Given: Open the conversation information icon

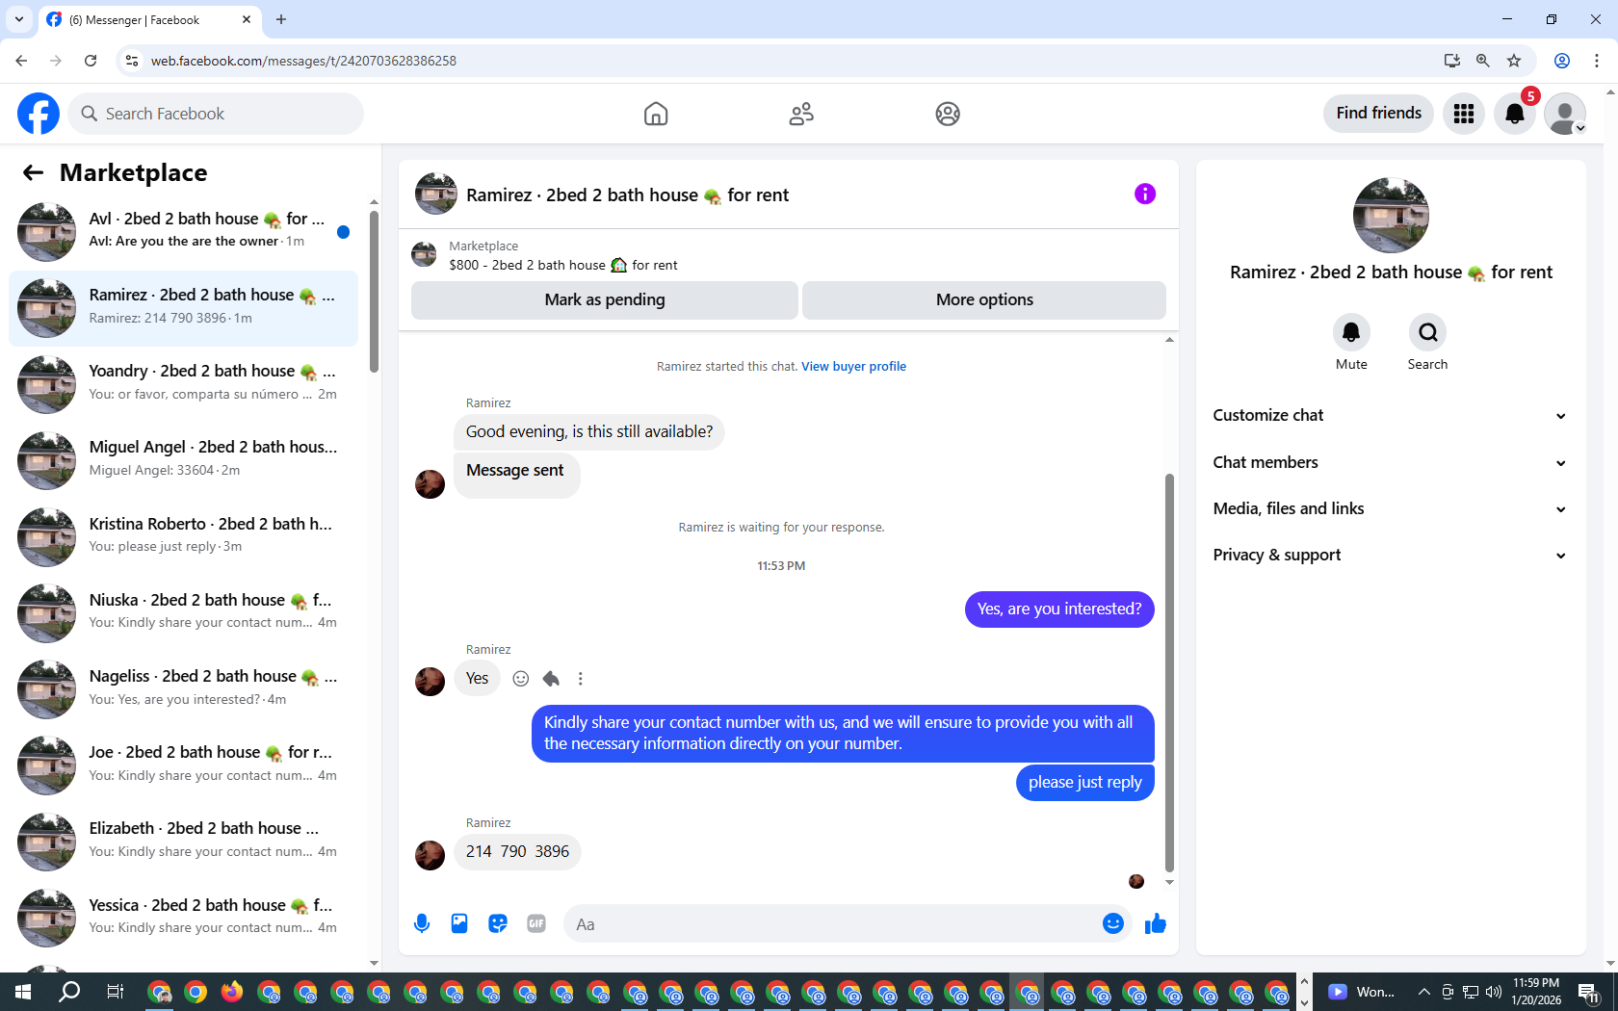Looking at the screenshot, I should [x=1145, y=194].
